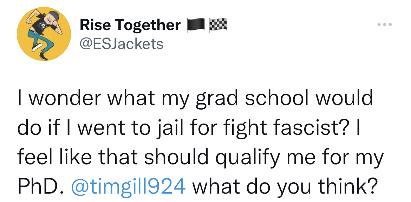Click the checkered flag emoji
Screen dimensions: 411x202
(218, 25)
